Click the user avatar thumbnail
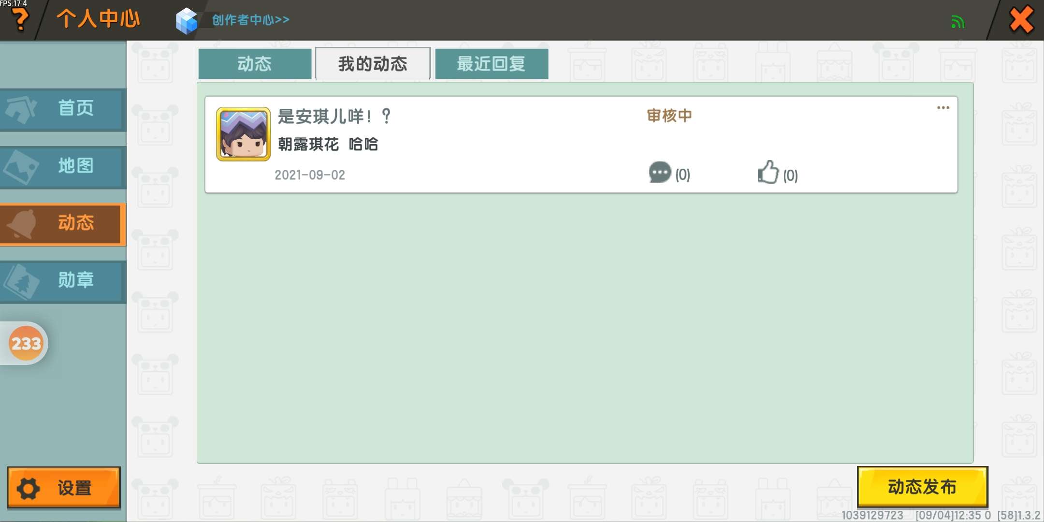 243,134
